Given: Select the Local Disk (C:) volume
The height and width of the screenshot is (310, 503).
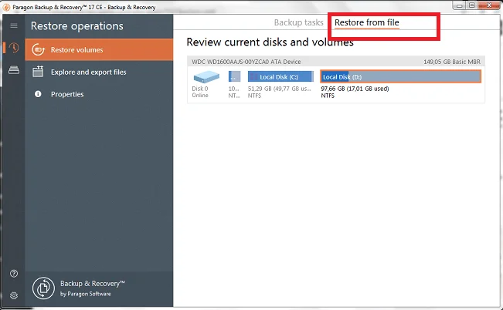Looking at the screenshot, I should coord(280,76).
